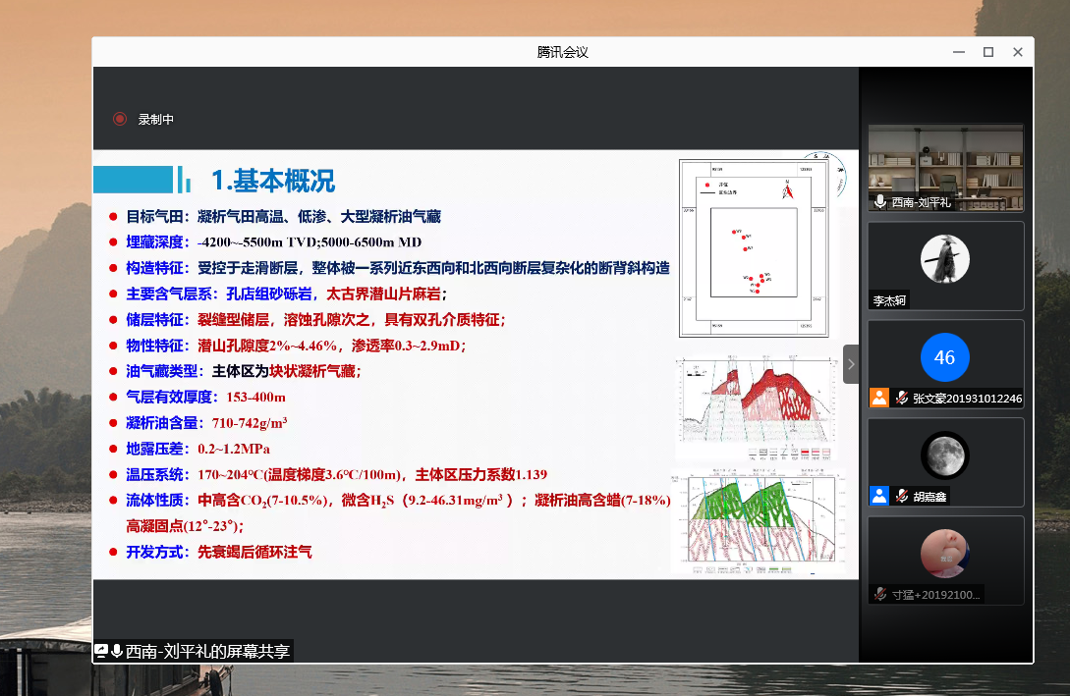
Task: Click the 温压系统 bullet line
Action: 336,474
